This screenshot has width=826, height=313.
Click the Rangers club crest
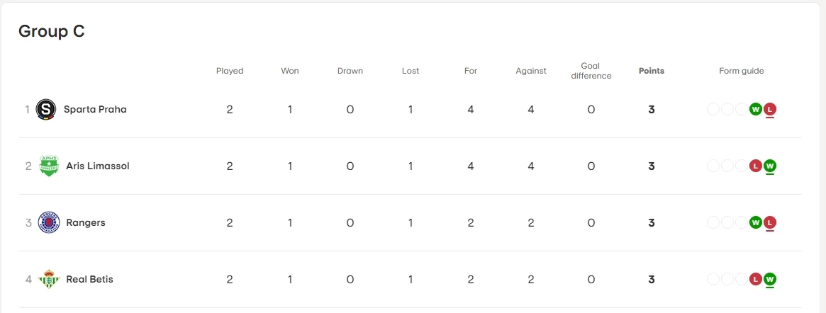coord(48,222)
